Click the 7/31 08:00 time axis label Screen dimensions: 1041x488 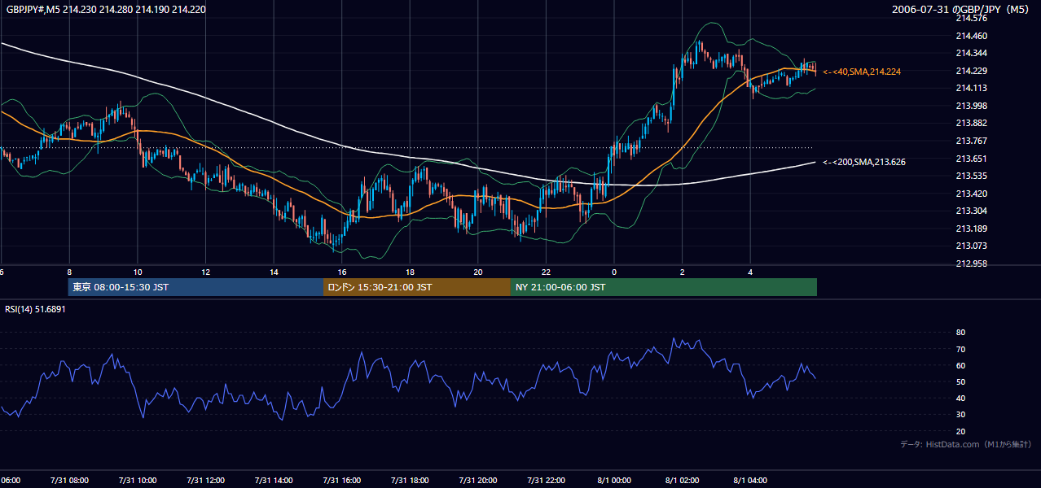[69, 480]
